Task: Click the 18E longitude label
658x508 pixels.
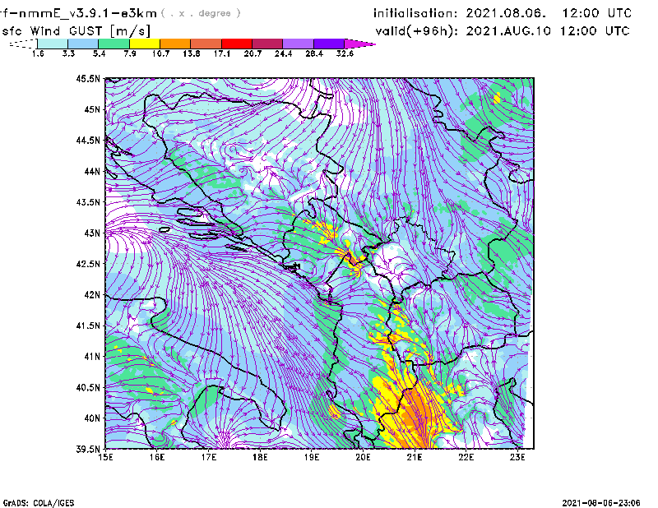Action: pos(260,457)
